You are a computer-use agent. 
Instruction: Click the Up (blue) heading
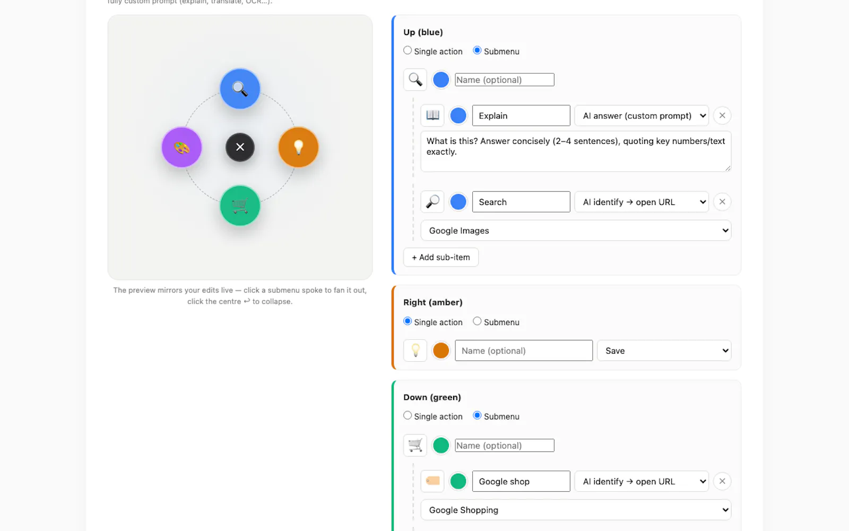click(x=423, y=32)
